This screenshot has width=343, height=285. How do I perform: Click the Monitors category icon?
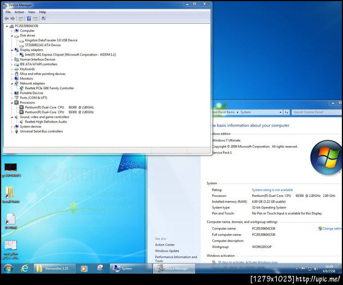click(17, 78)
